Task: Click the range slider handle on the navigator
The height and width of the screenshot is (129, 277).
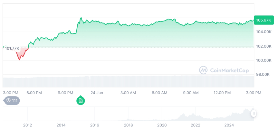Action: coord(253,114)
